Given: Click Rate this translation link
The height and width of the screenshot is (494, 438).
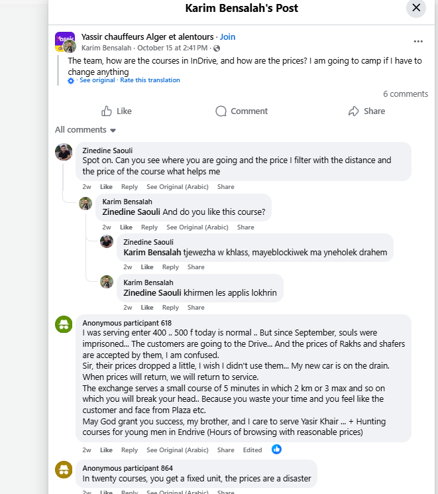Looking at the screenshot, I should [x=150, y=80].
